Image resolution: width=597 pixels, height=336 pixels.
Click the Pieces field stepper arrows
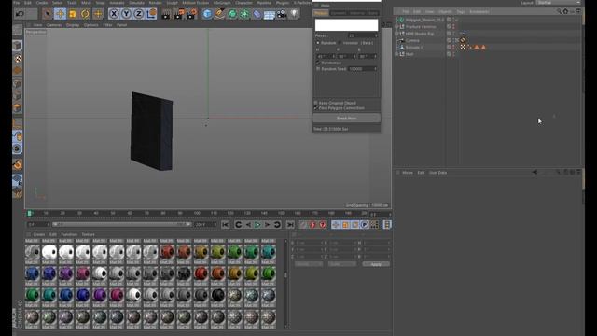click(x=376, y=35)
